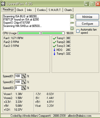Click log line 'SuperIO Chip=IT8705F'
The image size is (100, 118).
[17, 23]
